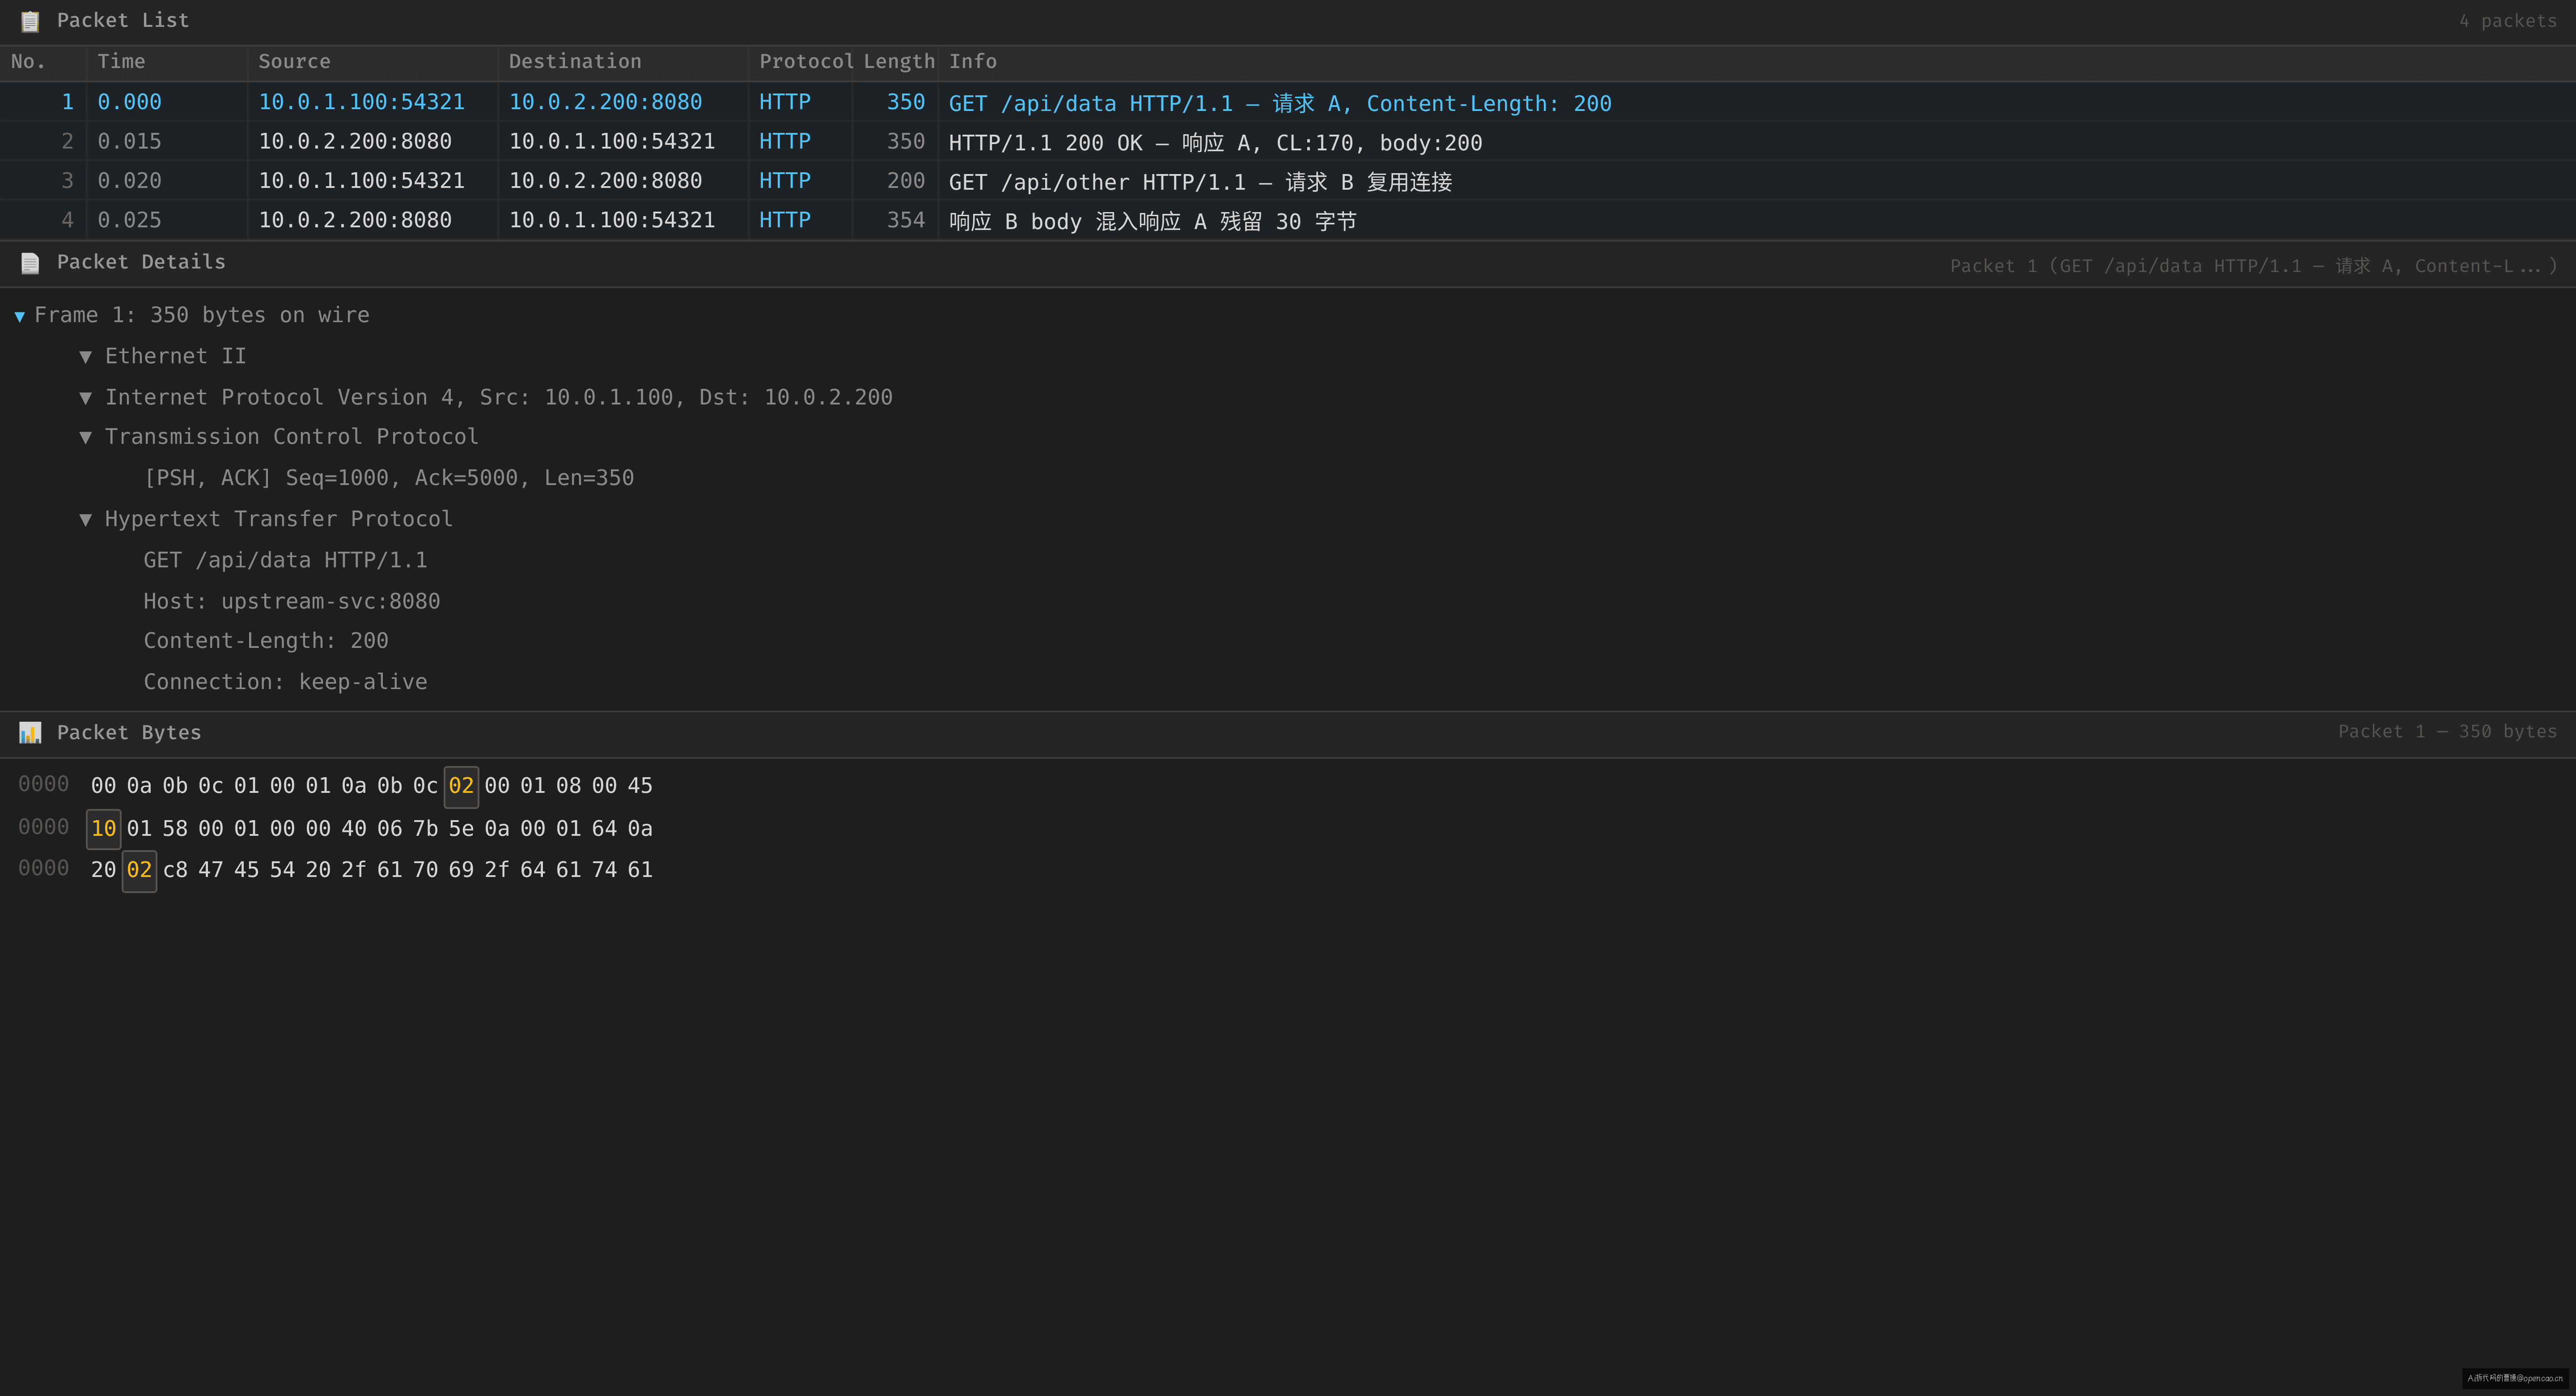Click the Packet Details document icon
The height and width of the screenshot is (1396, 2576).
tap(30, 262)
